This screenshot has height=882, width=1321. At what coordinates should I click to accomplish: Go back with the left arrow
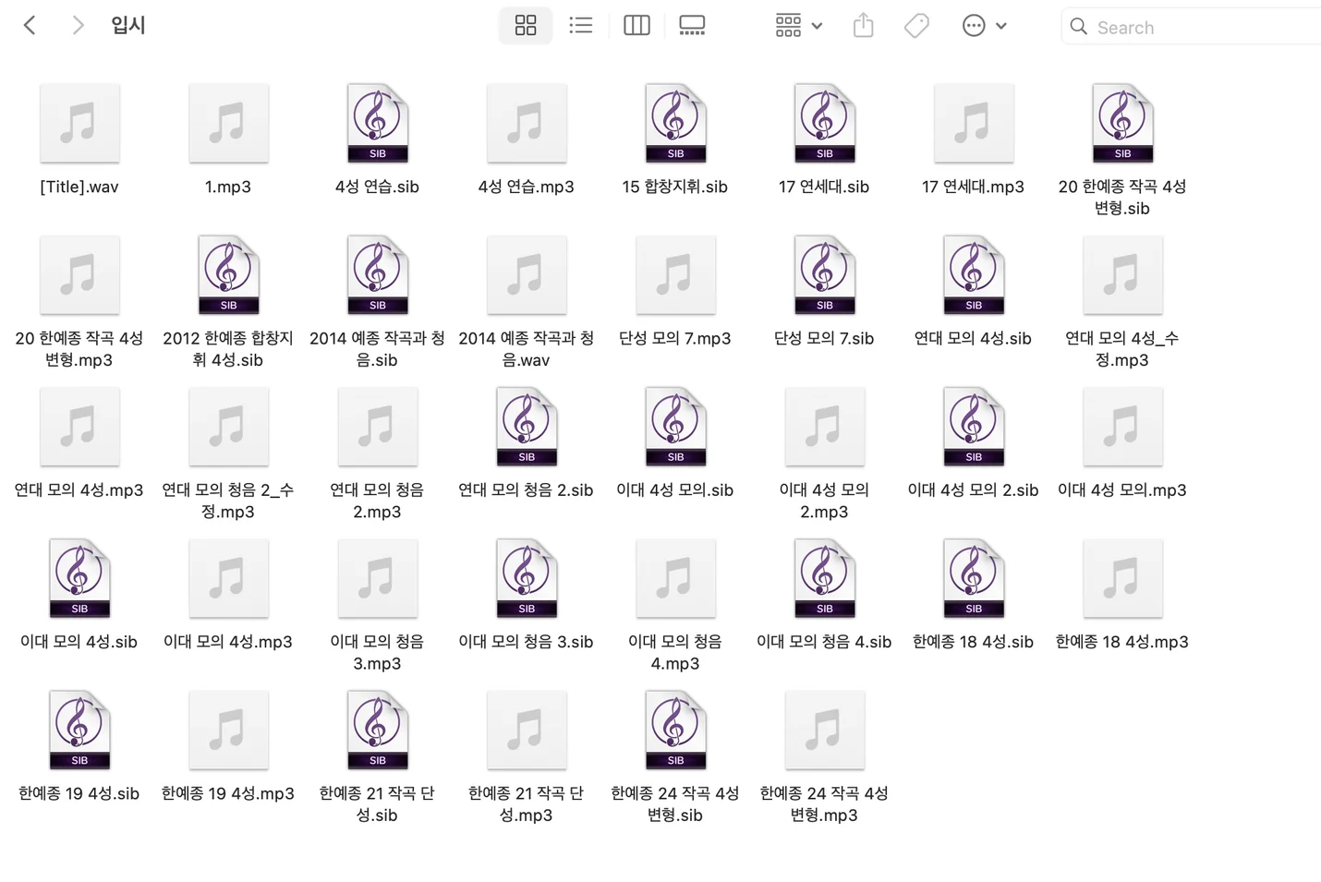pyautogui.click(x=30, y=26)
